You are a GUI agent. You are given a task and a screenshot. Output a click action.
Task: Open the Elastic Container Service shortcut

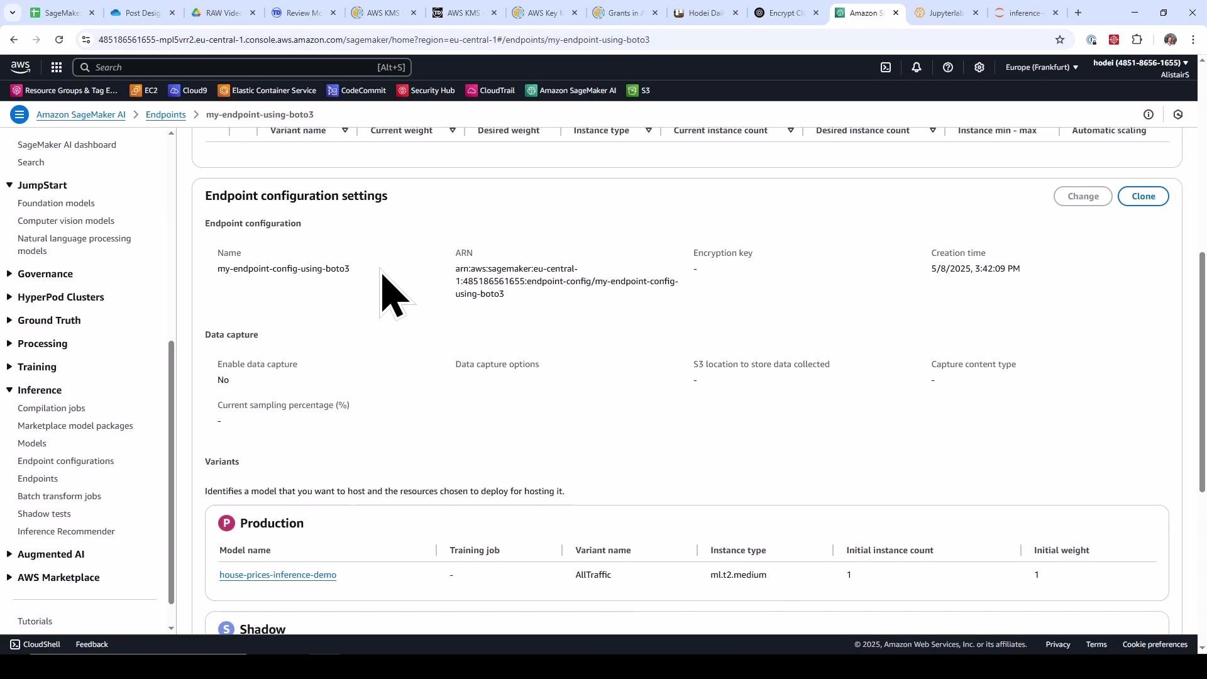[x=267, y=91]
